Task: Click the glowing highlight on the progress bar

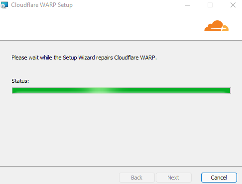Action: (x=101, y=91)
